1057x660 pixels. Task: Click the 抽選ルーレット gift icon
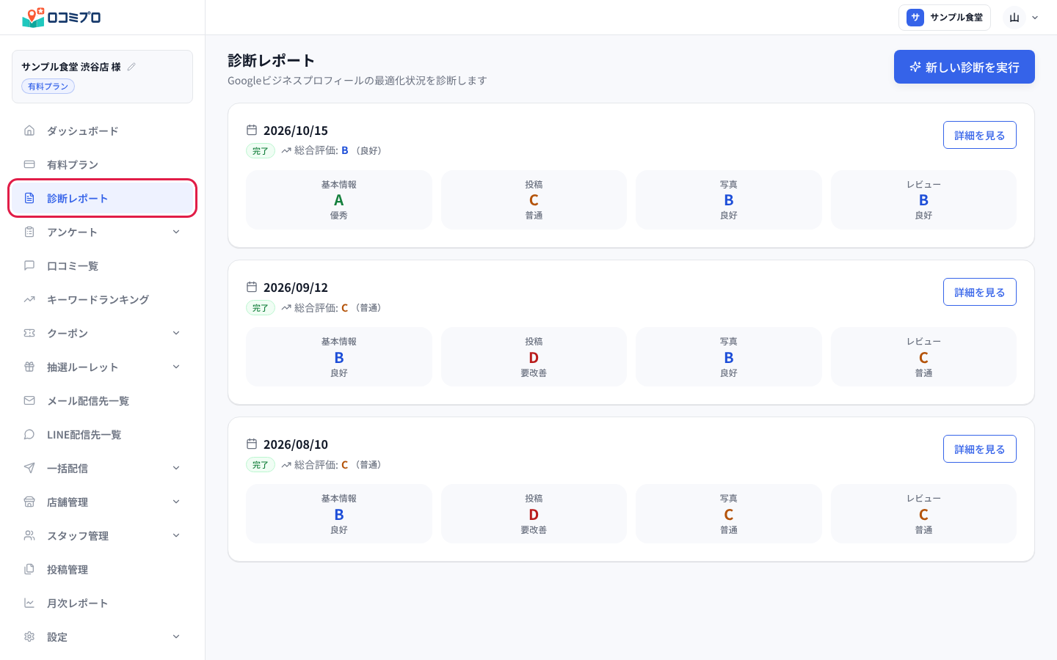(x=29, y=367)
